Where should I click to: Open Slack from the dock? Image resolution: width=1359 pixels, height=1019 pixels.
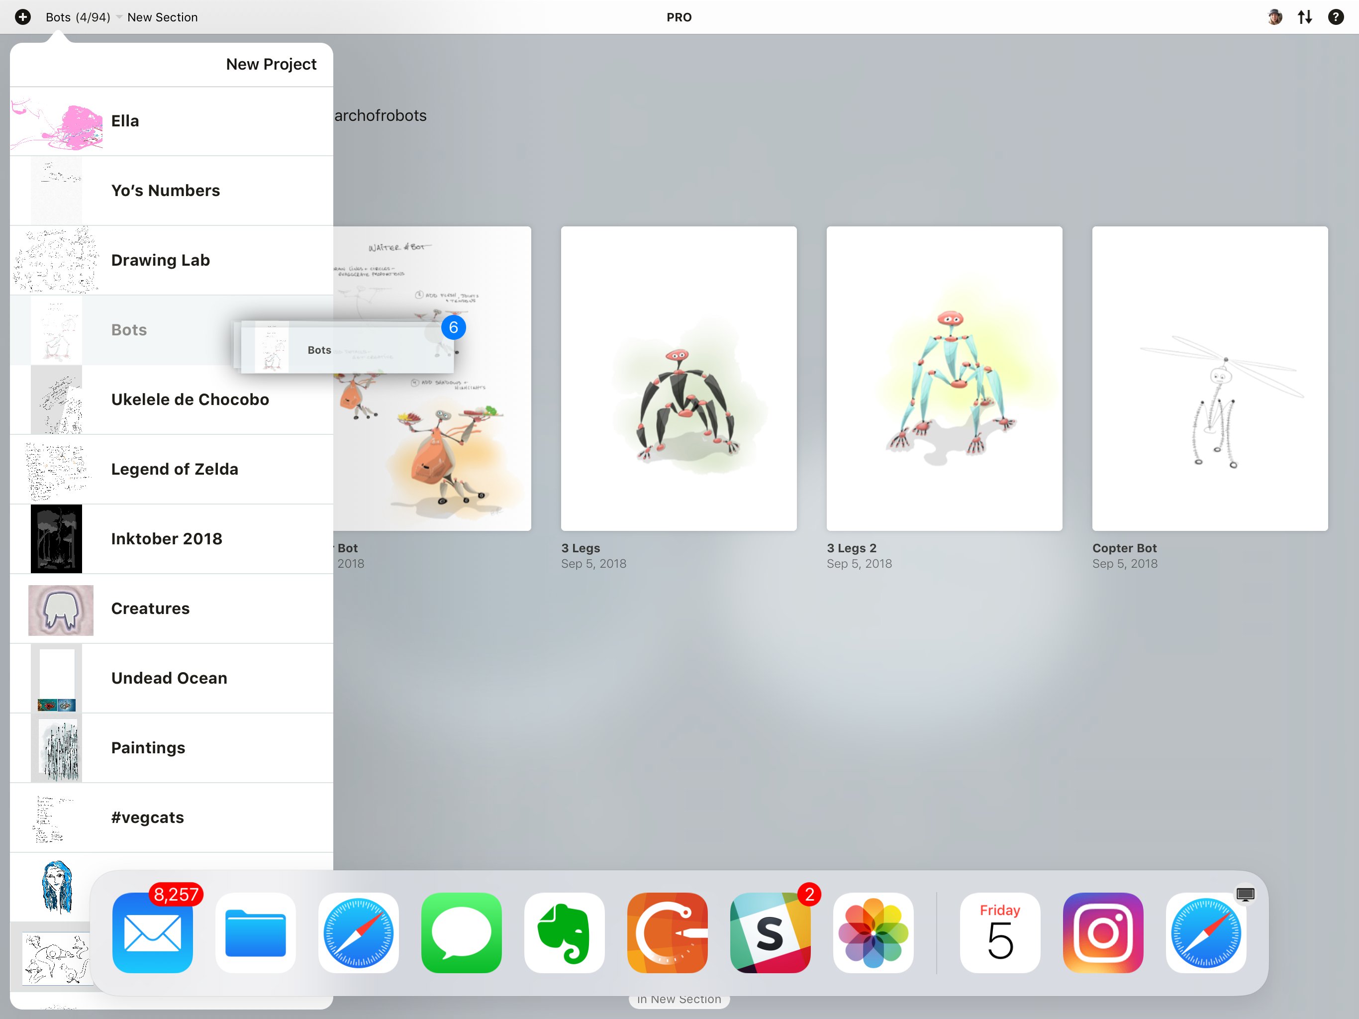coord(771,932)
